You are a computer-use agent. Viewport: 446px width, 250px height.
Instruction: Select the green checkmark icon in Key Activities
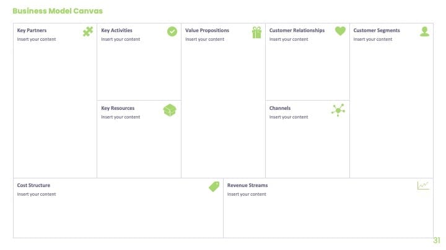coord(172,31)
